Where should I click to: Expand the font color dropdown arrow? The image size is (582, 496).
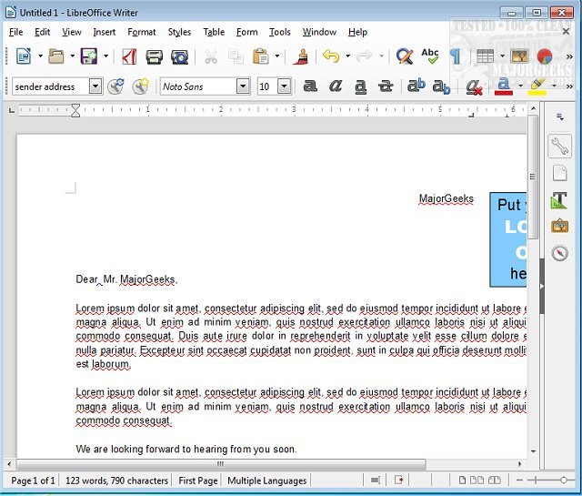(521, 86)
